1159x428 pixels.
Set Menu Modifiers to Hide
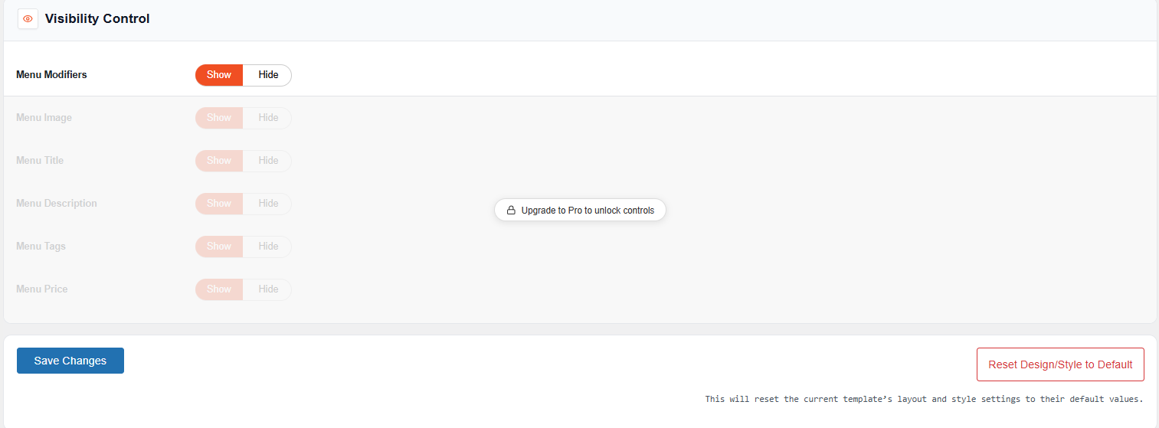[x=268, y=75]
